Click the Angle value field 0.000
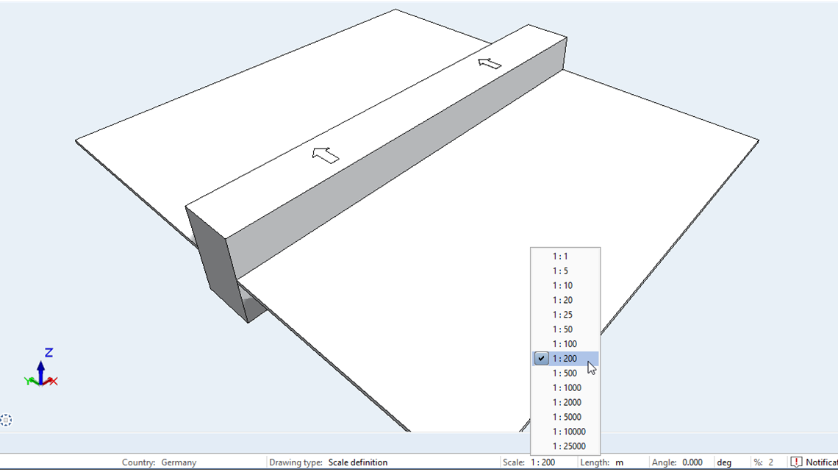Viewport: 838px width, 472px height. [692, 462]
